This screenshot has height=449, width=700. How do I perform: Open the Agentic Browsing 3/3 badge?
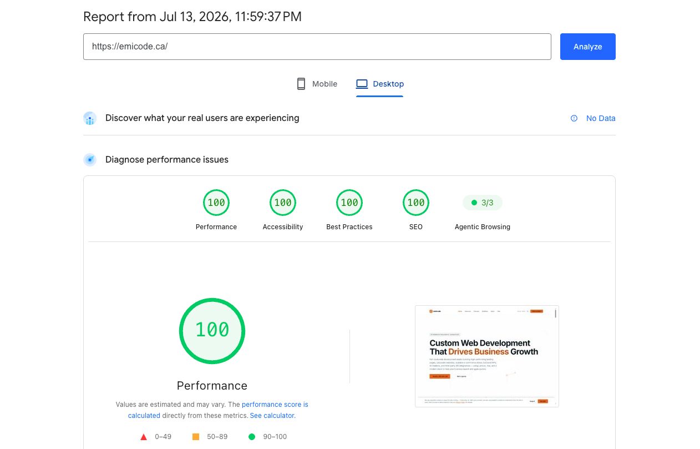[483, 203]
